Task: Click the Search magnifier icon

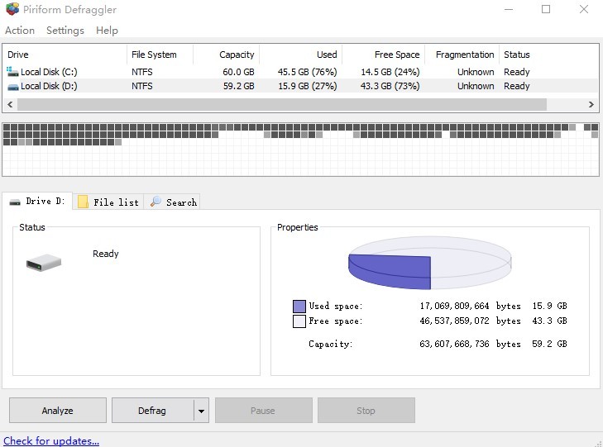Action: pos(156,202)
